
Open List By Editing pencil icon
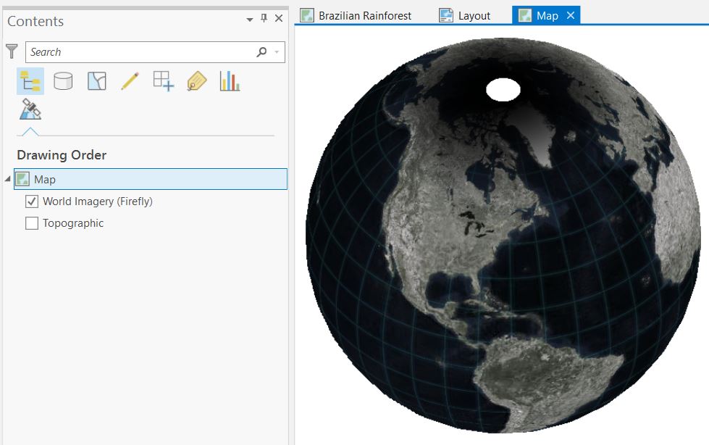(130, 81)
